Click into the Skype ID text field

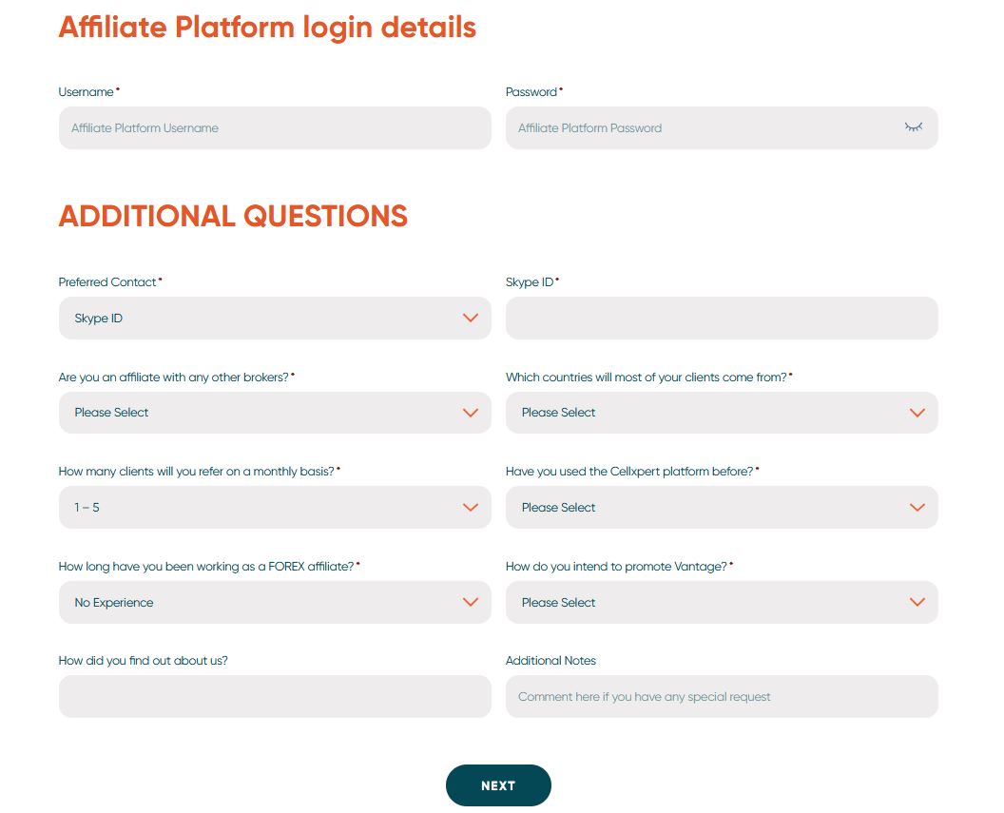pos(722,319)
